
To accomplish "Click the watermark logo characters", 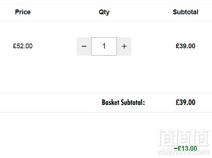I will coord(183,138).
